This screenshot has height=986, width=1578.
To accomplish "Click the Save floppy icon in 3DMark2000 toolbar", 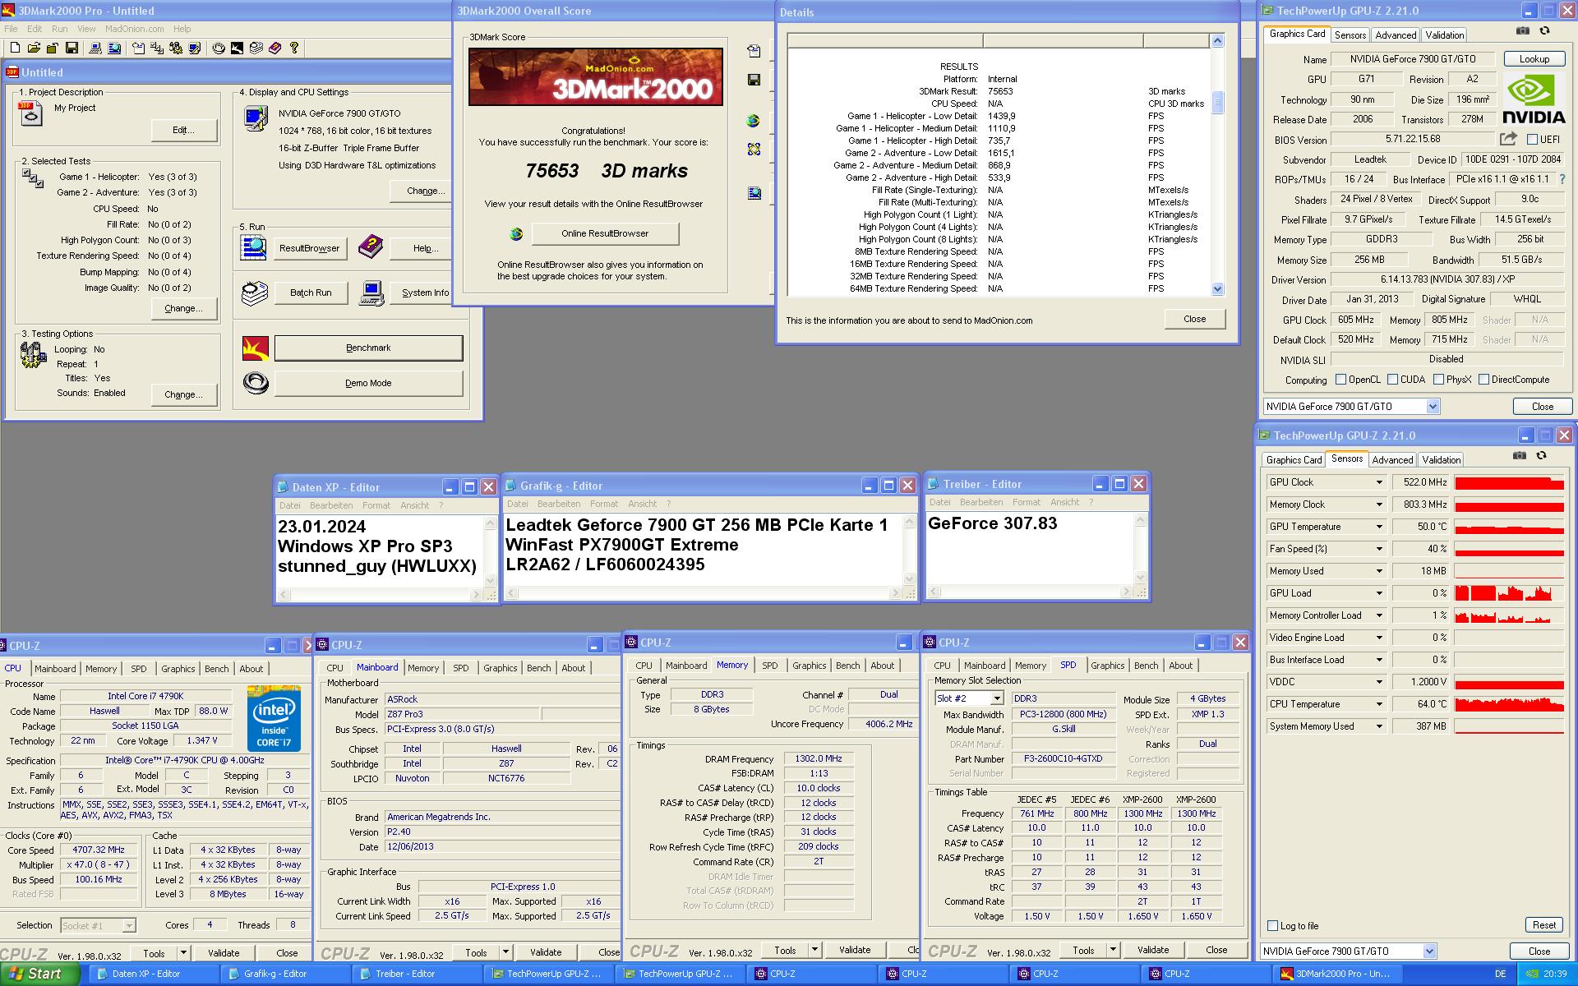I will (x=72, y=48).
